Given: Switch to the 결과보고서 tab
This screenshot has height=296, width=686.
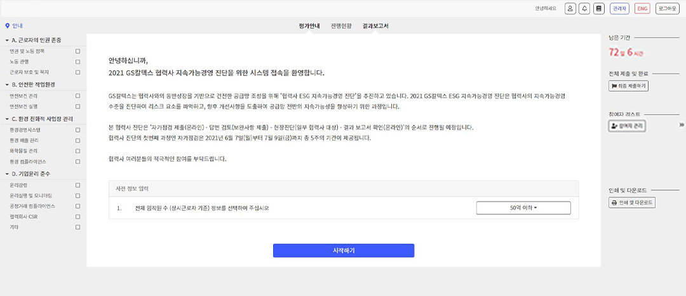Looking at the screenshot, I should click(375, 26).
